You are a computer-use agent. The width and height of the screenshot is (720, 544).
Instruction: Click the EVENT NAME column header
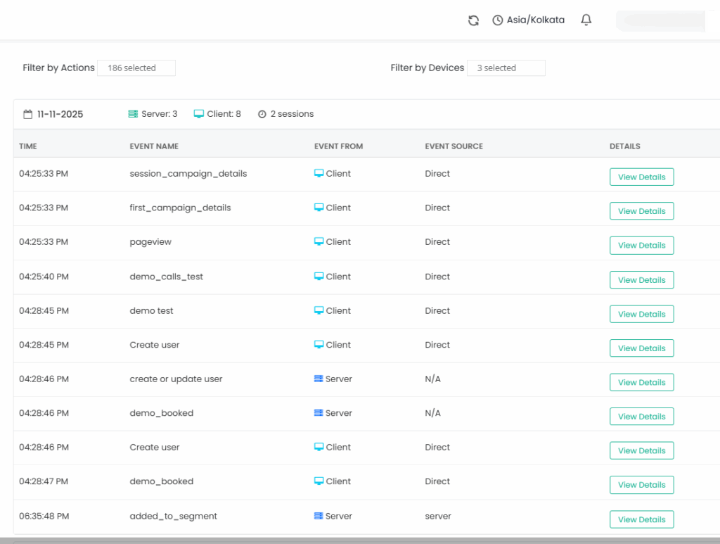pyautogui.click(x=154, y=146)
